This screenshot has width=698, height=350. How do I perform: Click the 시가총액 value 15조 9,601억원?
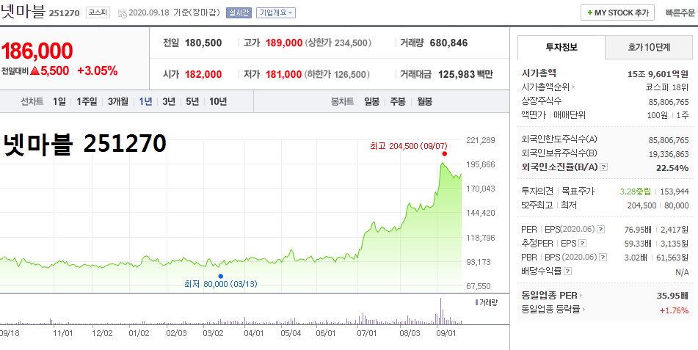coord(658,74)
